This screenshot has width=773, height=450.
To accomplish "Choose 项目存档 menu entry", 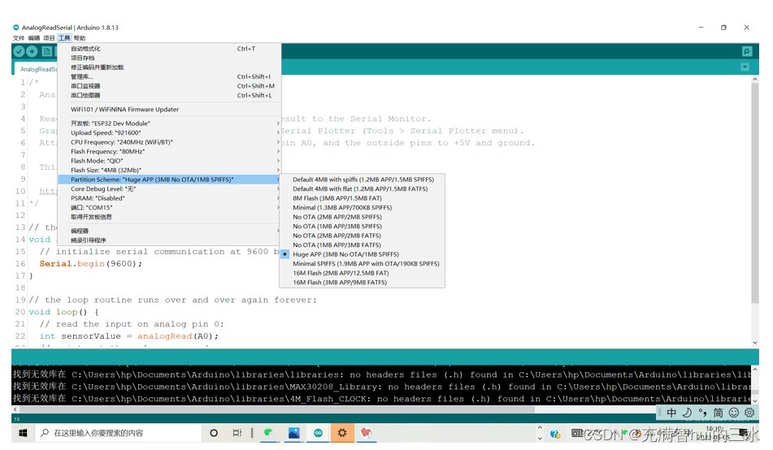I will click(x=169, y=58).
